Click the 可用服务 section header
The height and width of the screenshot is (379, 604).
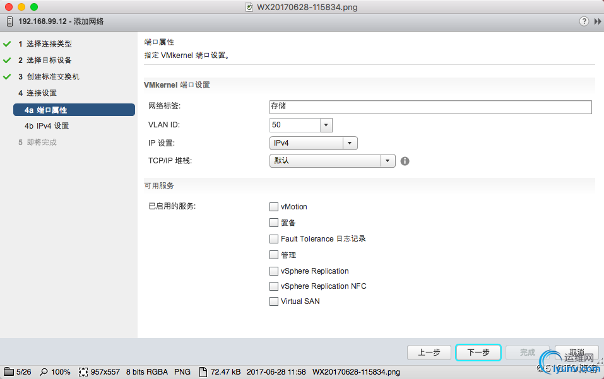159,186
